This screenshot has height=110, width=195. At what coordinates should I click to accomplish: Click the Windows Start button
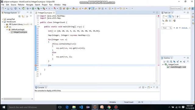[4, 107]
